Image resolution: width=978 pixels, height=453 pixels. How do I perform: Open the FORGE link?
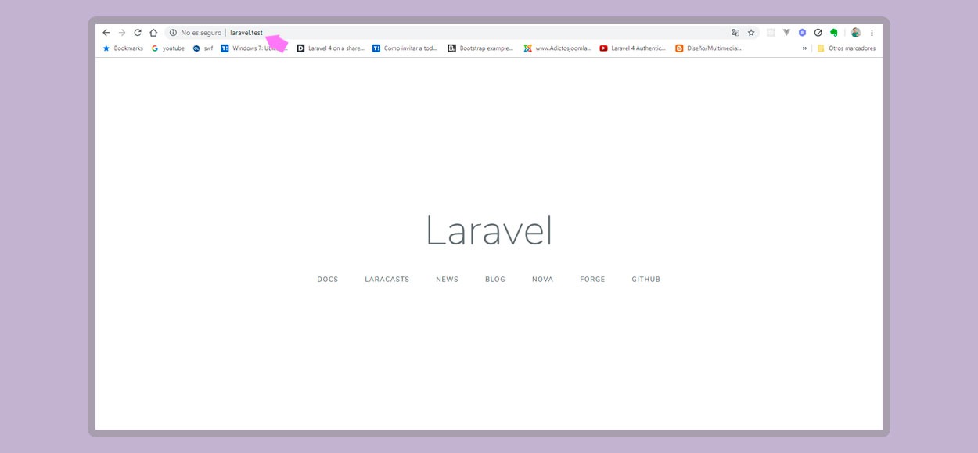(592, 280)
